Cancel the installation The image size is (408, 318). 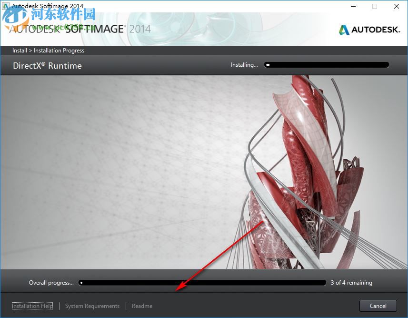[x=378, y=306]
